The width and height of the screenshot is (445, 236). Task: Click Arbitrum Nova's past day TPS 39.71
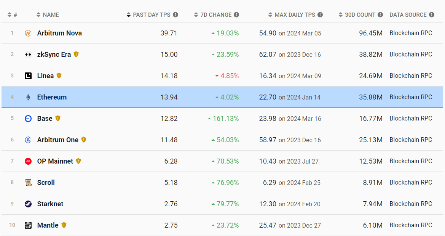click(169, 33)
